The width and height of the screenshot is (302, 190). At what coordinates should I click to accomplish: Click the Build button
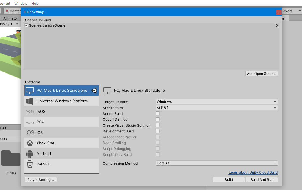pyautogui.click(x=229, y=179)
